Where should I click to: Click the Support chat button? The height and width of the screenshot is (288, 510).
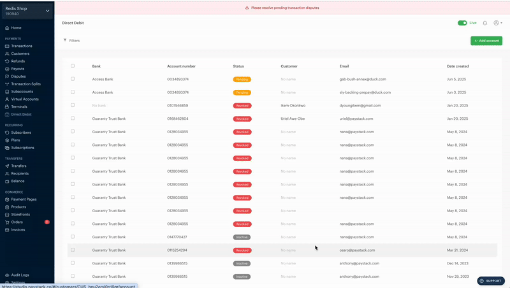[x=491, y=281]
